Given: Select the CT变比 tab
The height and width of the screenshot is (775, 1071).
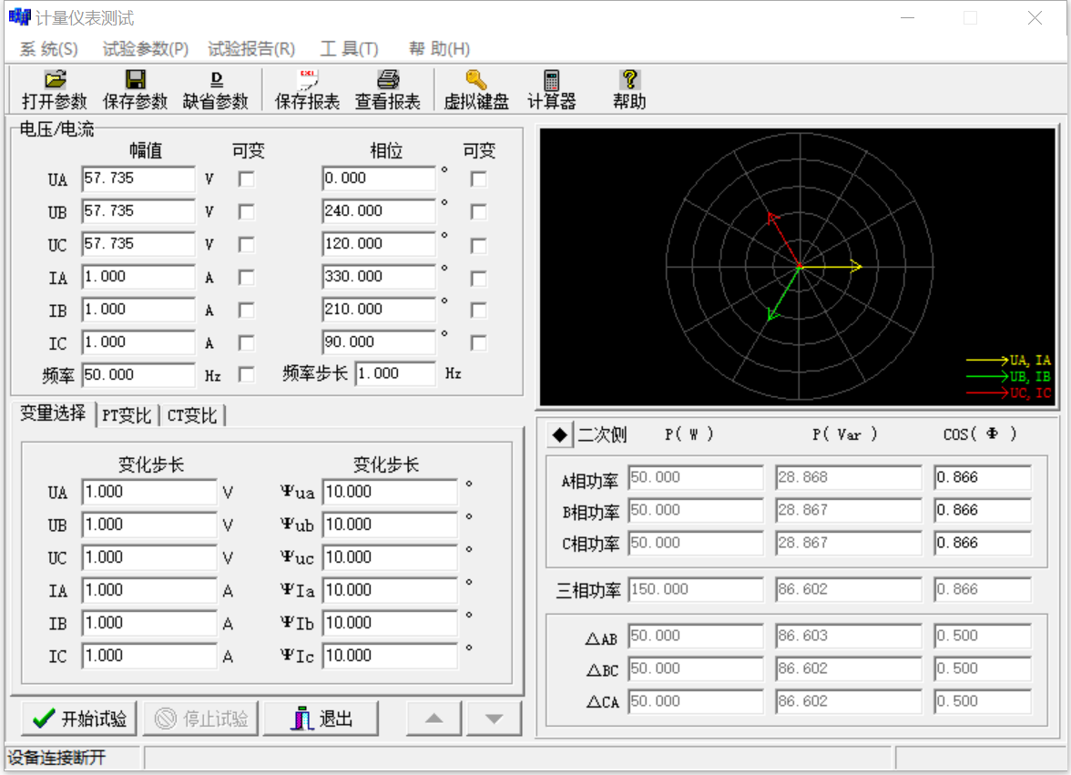Looking at the screenshot, I should 192,415.
